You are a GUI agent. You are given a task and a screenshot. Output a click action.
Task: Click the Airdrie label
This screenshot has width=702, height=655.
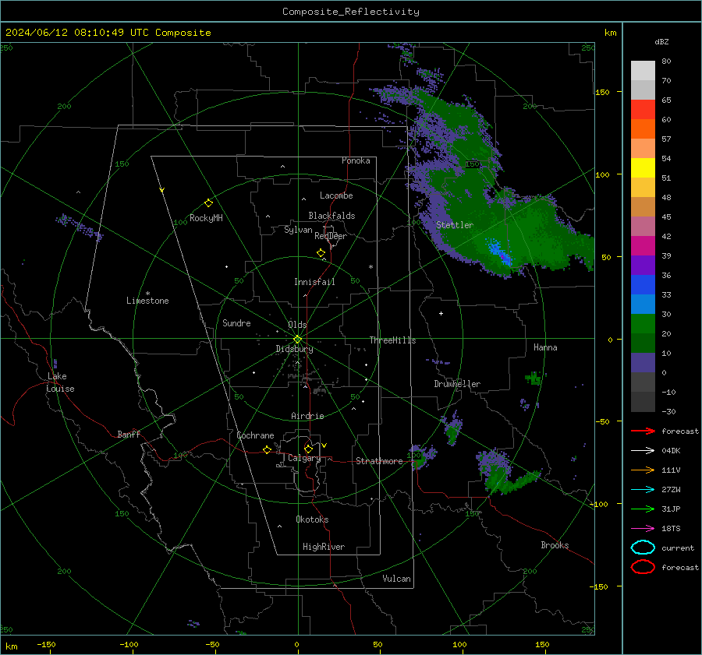tap(307, 416)
